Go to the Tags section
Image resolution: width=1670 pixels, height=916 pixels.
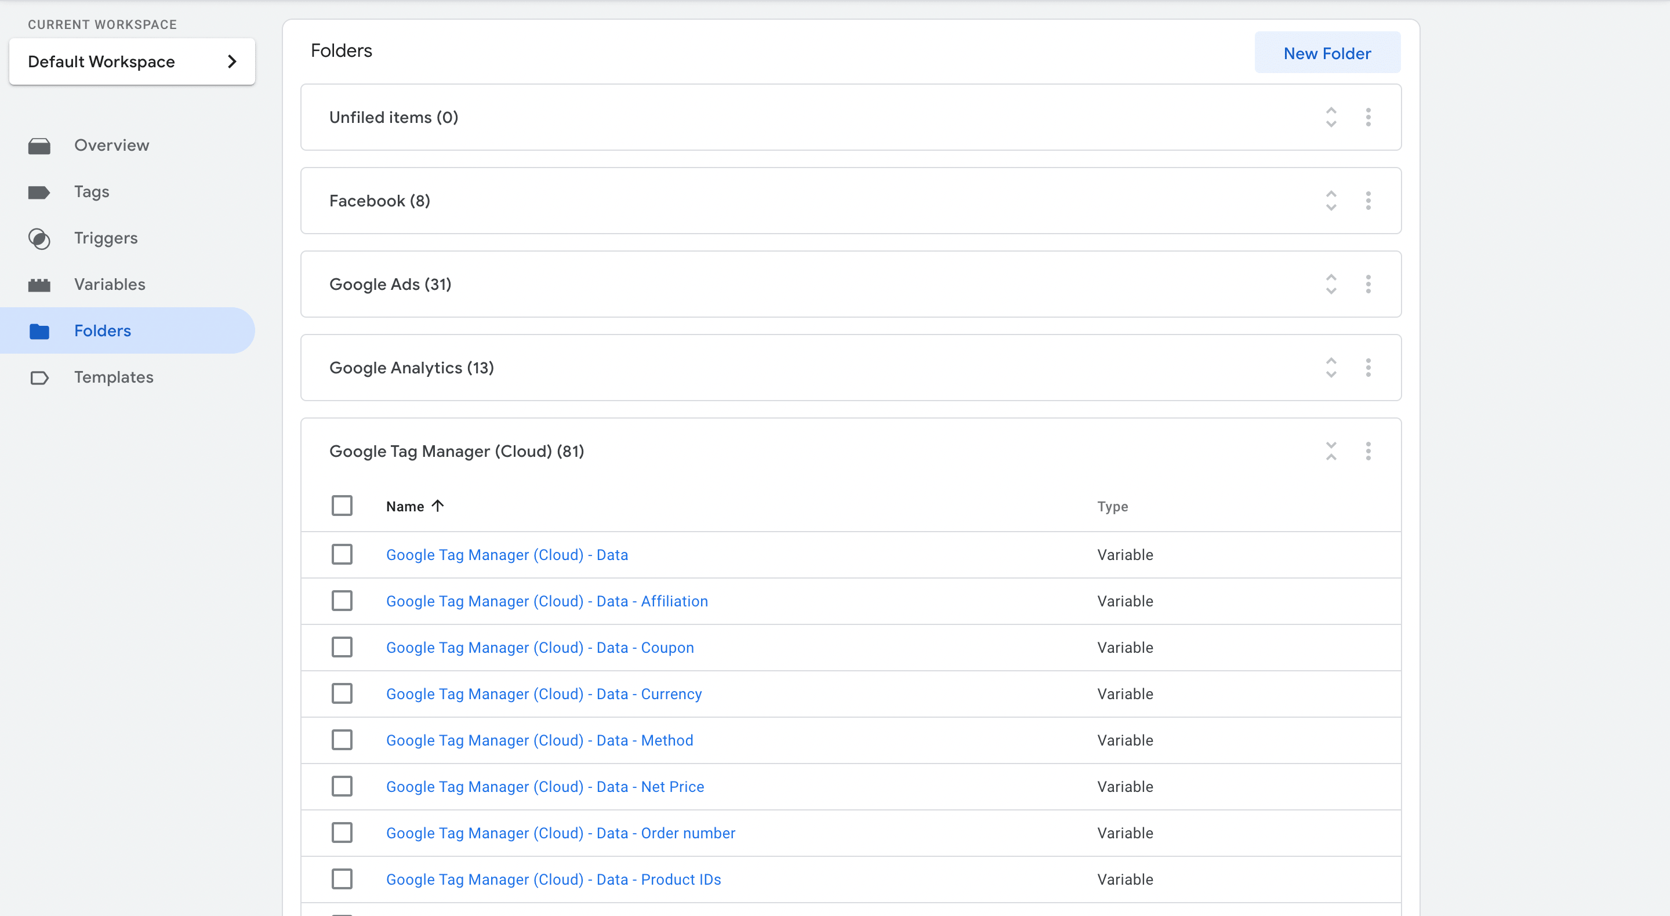point(127,192)
